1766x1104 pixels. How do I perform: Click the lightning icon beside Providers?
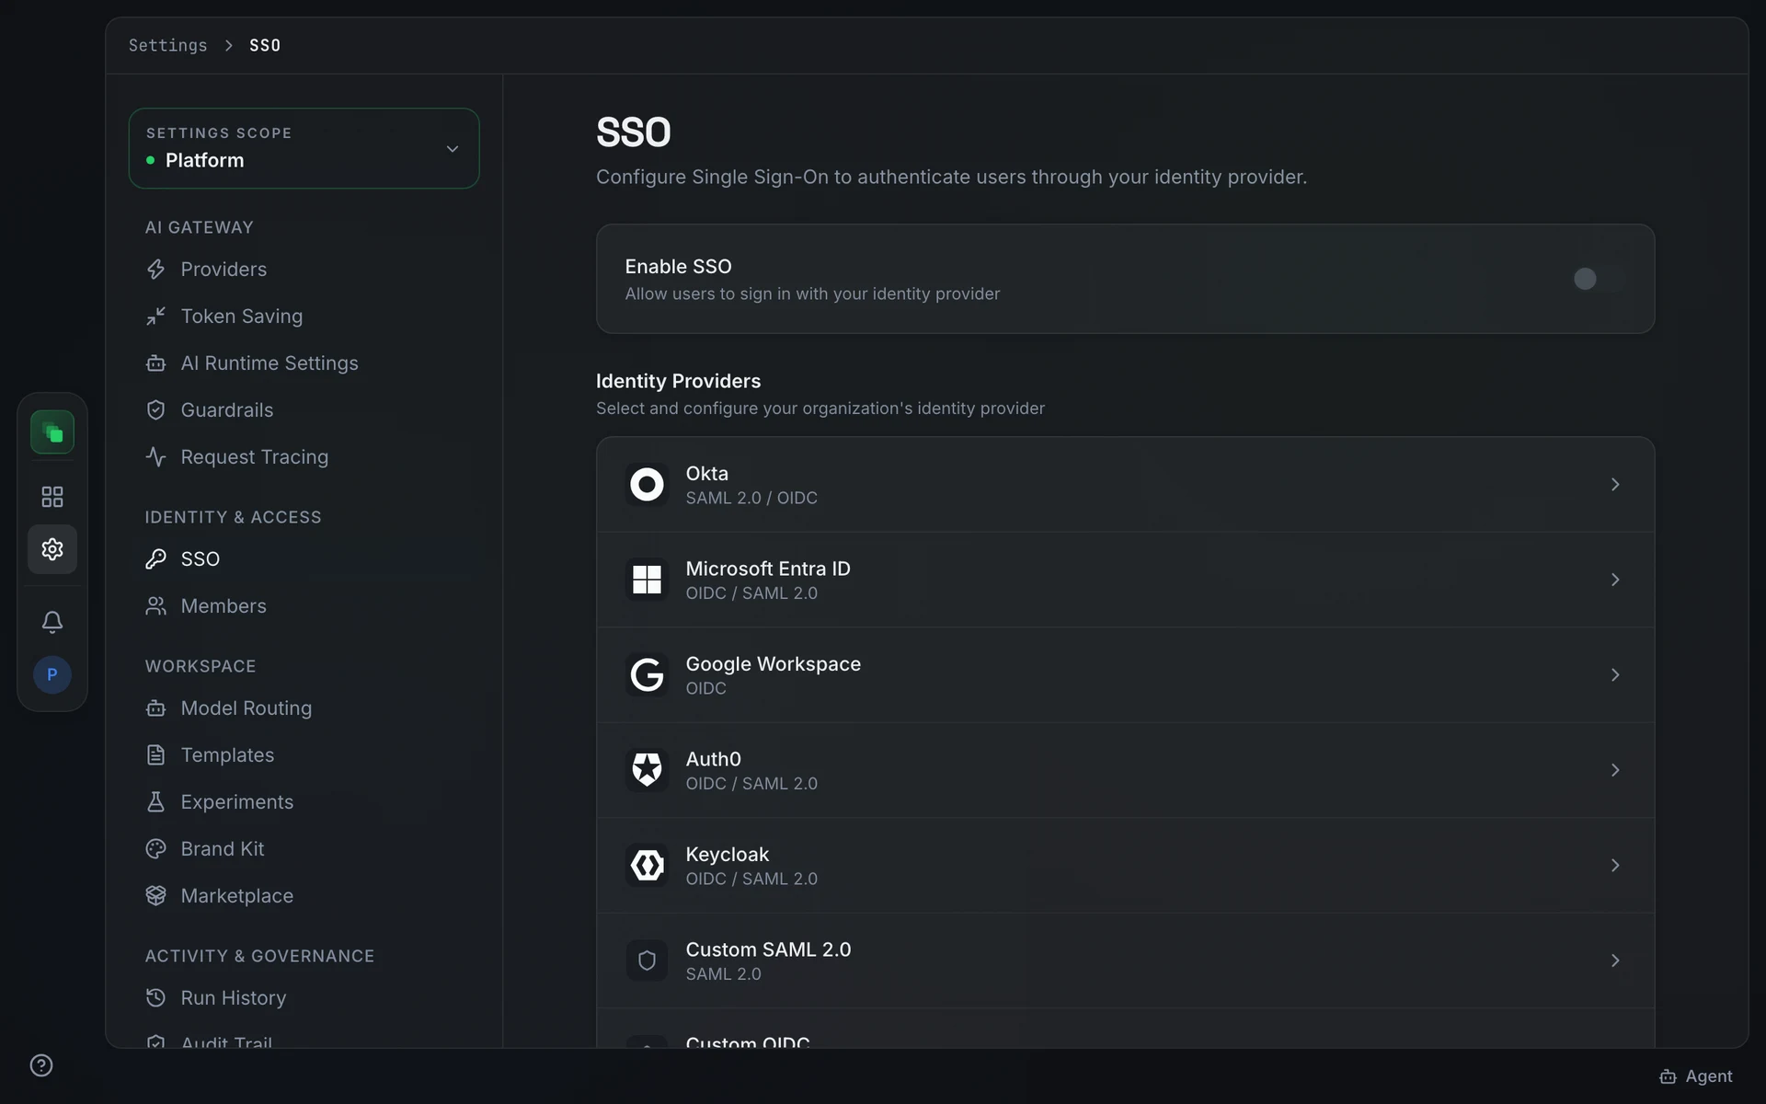pos(156,270)
